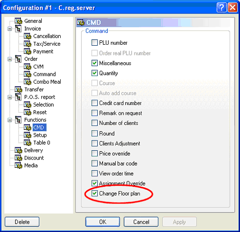This screenshot has height=232, width=240.
Task: Collapse the Invoice tree node
Action: (10, 29)
